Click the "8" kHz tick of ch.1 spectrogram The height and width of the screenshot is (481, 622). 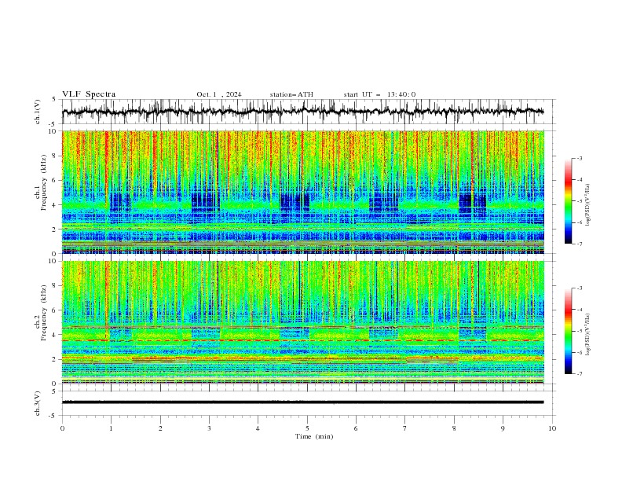tap(56, 156)
